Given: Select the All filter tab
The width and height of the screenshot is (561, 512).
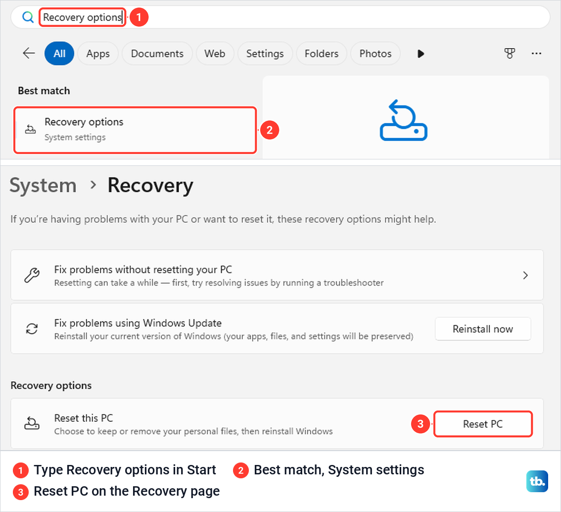Looking at the screenshot, I should click(x=59, y=53).
